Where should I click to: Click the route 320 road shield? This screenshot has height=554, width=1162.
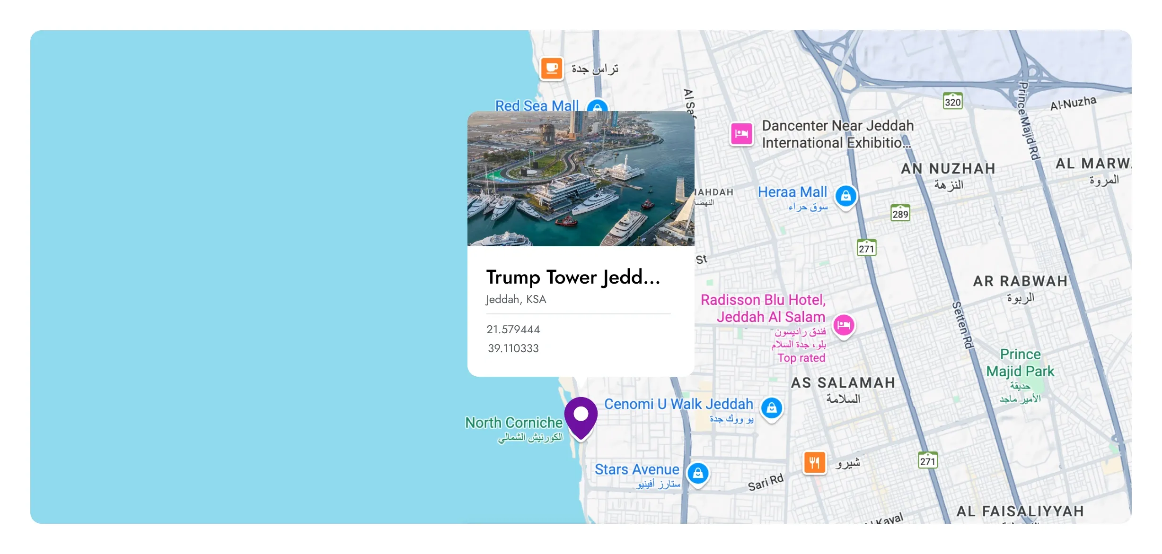[952, 101]
